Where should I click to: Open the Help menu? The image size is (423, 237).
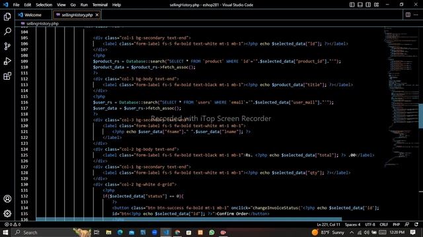coord(116,5)
